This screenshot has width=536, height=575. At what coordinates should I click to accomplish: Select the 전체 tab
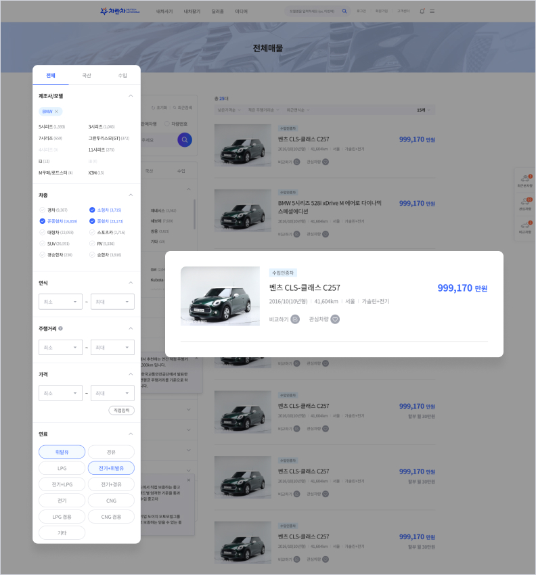coord(51,76)
